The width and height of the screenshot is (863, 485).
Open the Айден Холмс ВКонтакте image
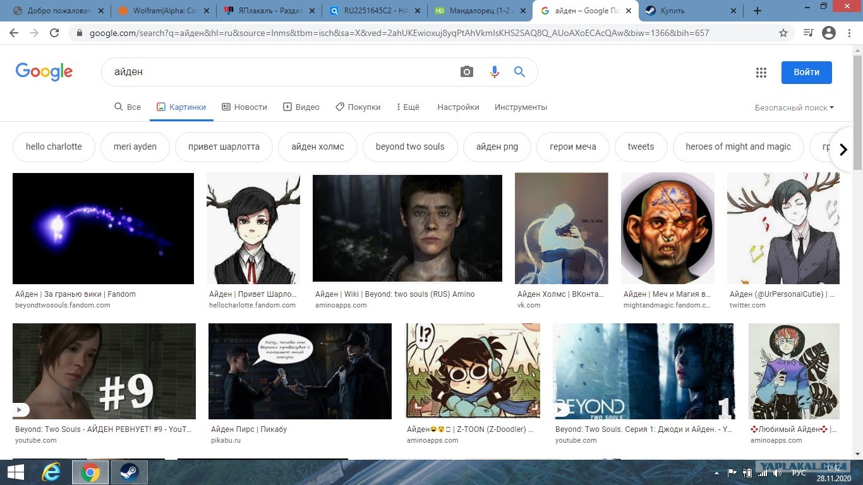562,229
